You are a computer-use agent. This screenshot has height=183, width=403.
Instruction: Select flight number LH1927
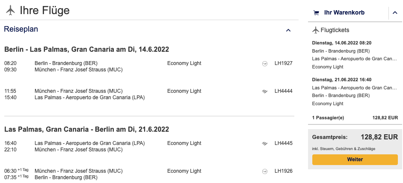pyautogui.click(x=283, y=63)
